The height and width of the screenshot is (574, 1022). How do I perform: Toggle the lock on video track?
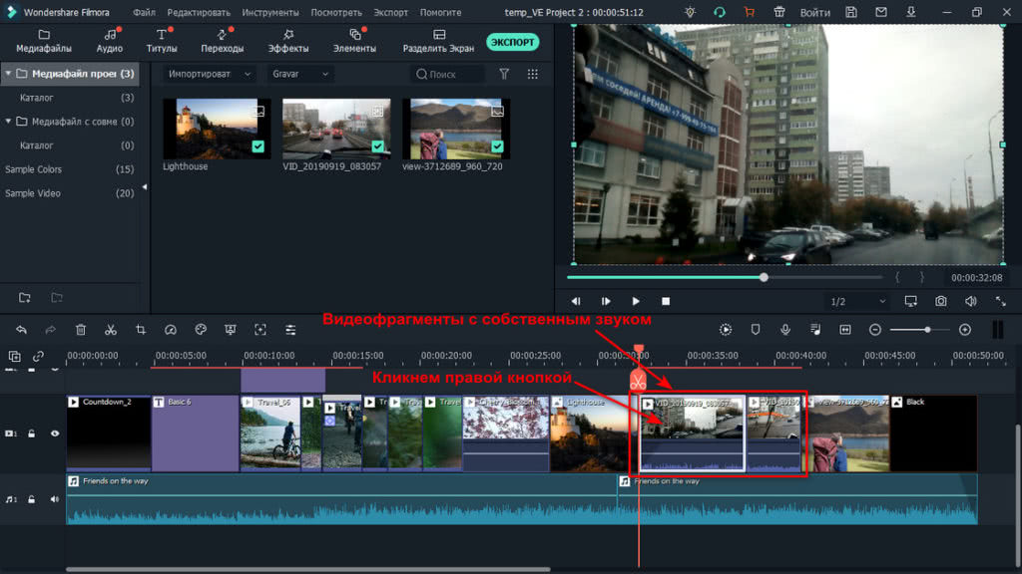coord(32,433)
